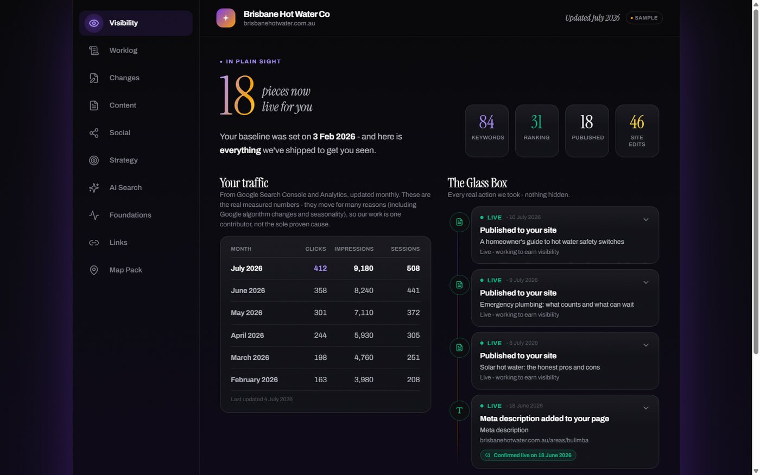This screenshot has height=475, width=760.
Task: Click the SAMPLE badge
Action: pyautogui.click(x=644, y=18)
